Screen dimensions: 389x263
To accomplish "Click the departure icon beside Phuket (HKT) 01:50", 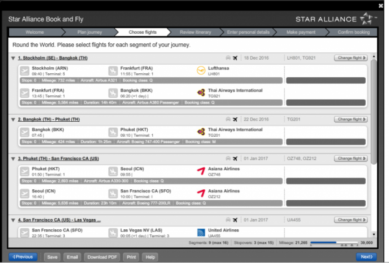I will tap(25, 171).
